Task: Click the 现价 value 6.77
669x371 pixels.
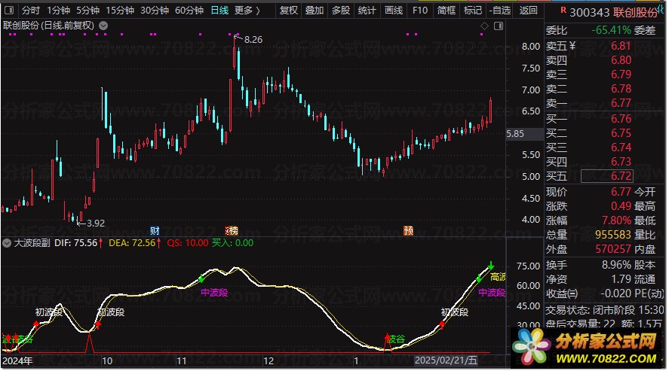Action: (x=621, y=192)
